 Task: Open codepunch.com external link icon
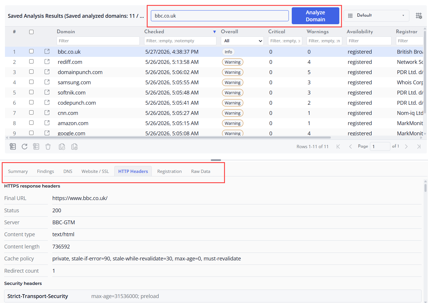[x=47, y=102]
